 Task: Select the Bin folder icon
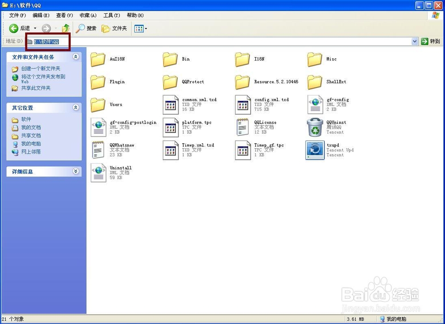(x=170, y=59)
